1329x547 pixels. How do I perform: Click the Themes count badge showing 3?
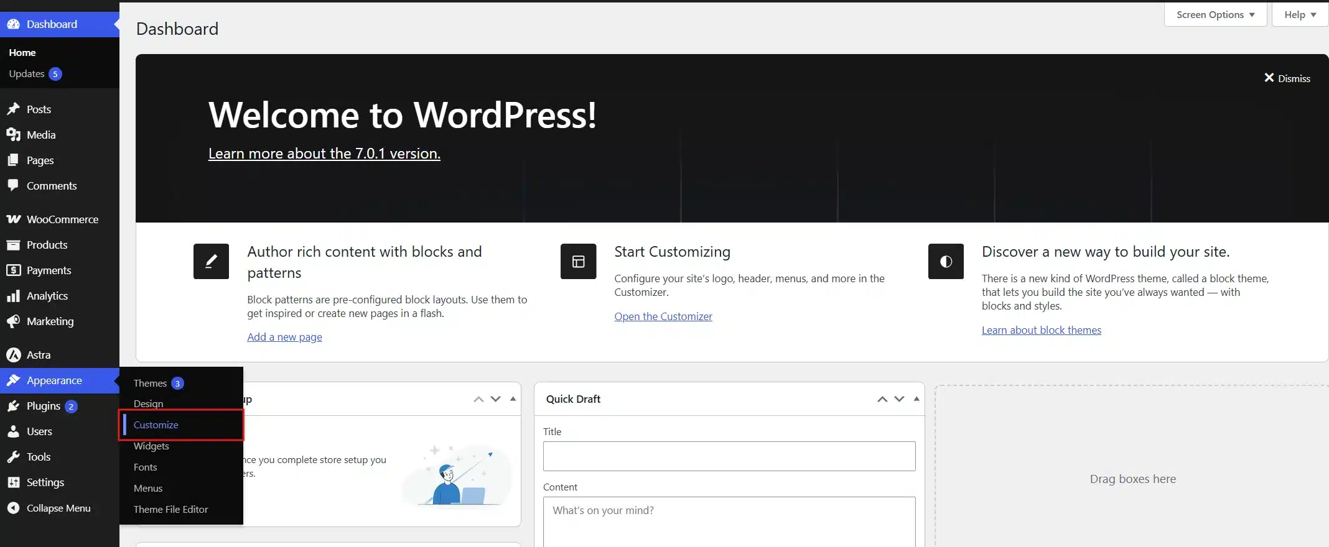[x=177, y=384]
